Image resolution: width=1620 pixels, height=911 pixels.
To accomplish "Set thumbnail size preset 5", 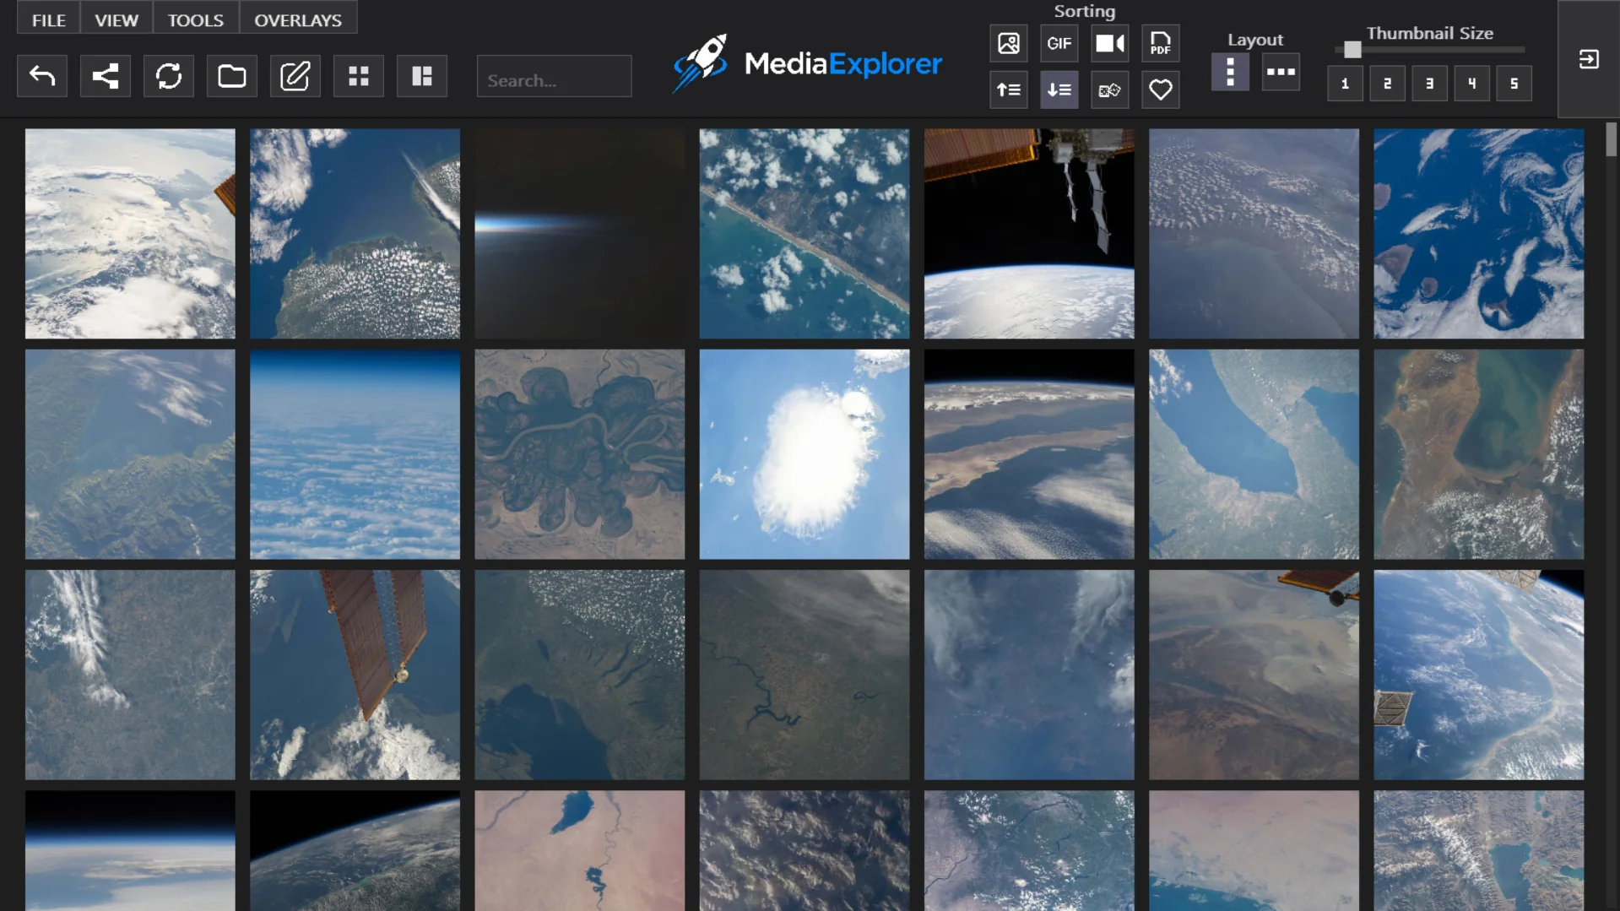I will click(1514, 84).
